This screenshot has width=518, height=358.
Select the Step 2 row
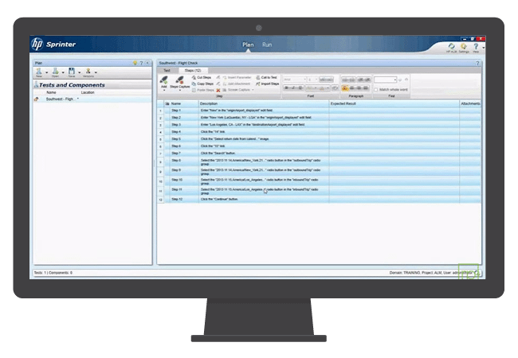click(319, 118)
